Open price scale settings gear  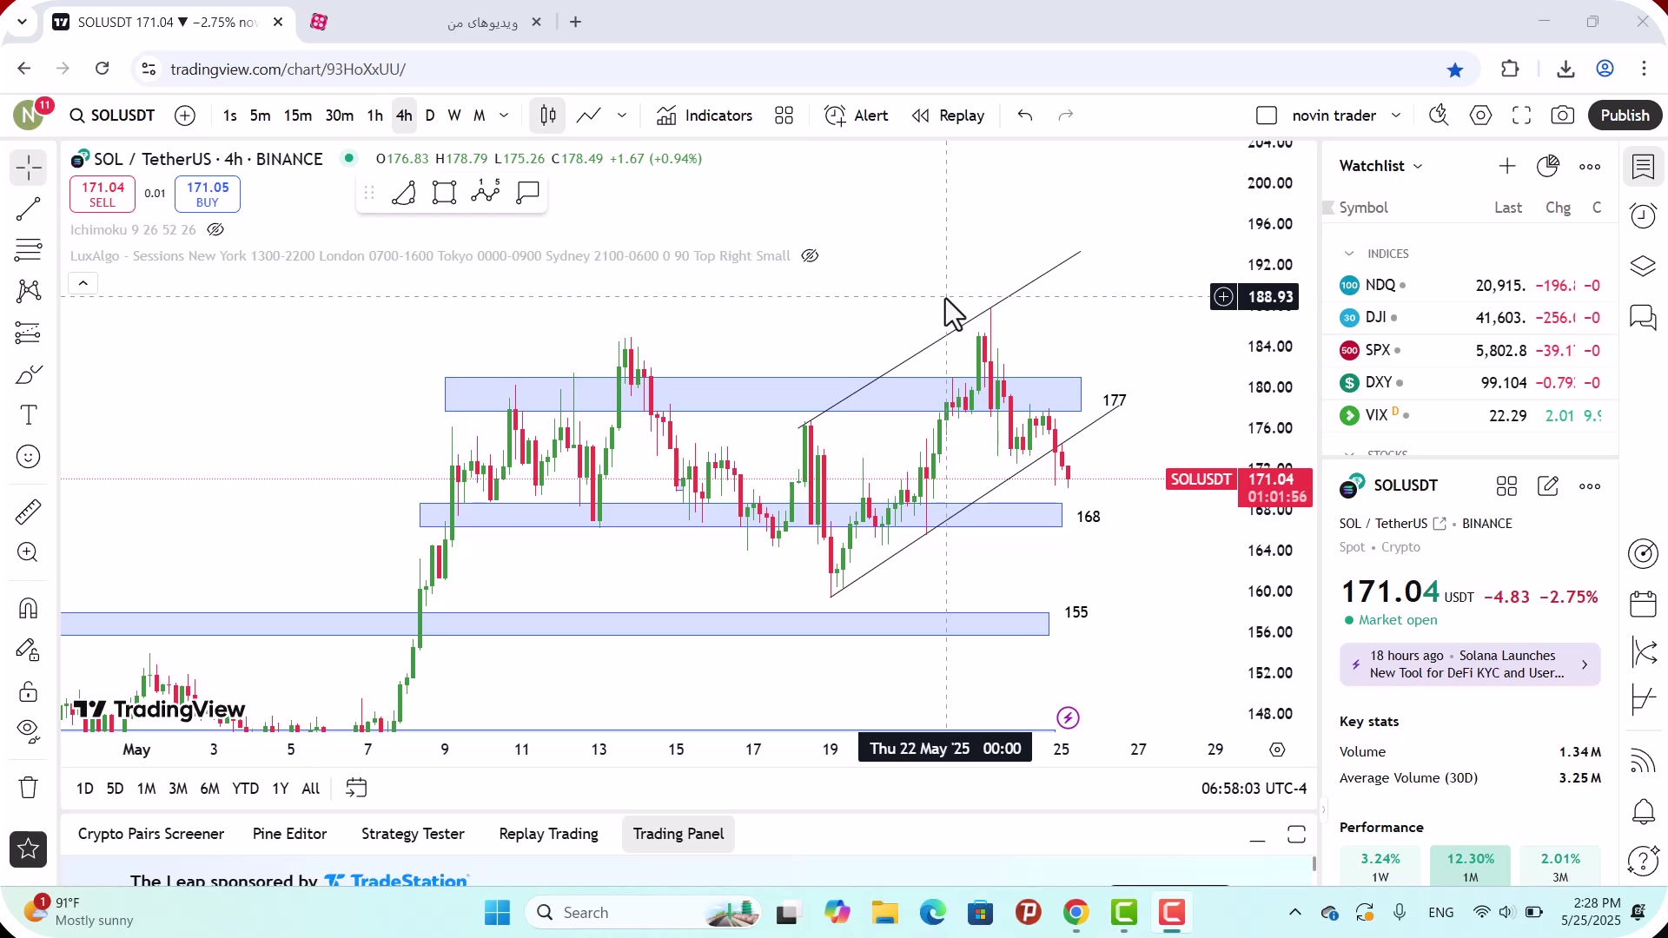tap(1277, 750)
